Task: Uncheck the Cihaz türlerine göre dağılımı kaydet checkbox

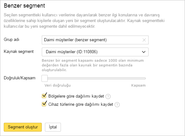Action: [x=44, y=104]
